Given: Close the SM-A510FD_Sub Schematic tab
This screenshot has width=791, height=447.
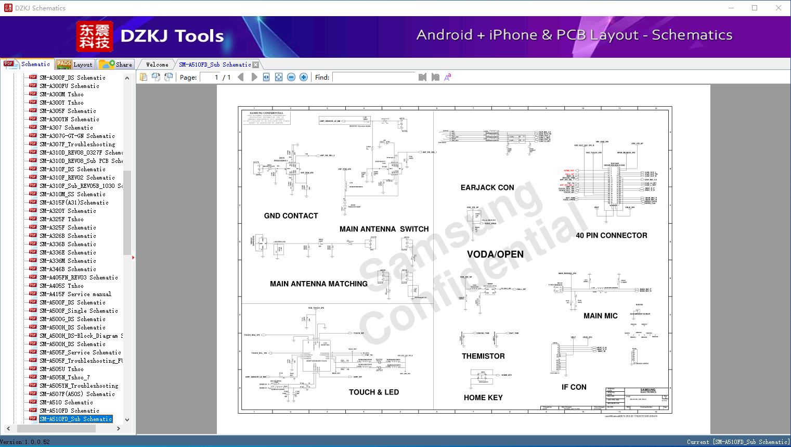Looking at the screenshot, I should pos(255,65).
